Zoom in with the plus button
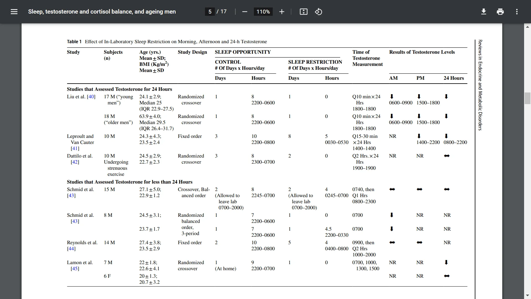This screenshot has height=299, width=531. (x=282, y=12)
